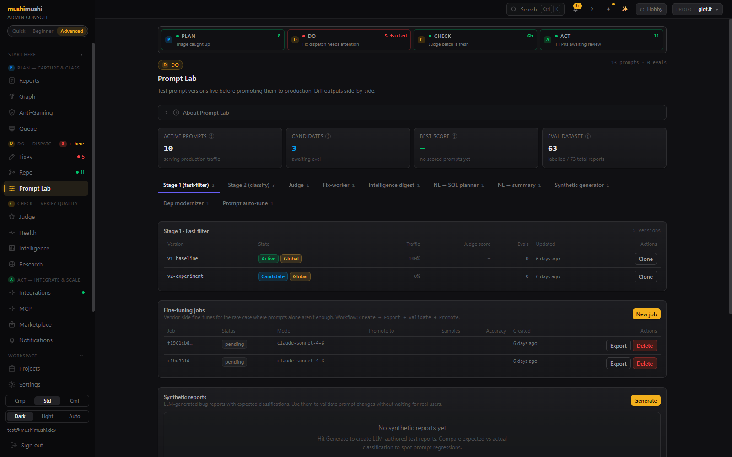Click the Sign out icon
The image size is (732, 457).
click(x=14, y=445)
